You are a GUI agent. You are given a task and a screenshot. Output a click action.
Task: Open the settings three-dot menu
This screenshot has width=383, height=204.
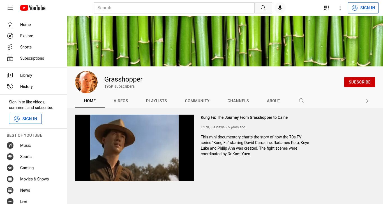[x=340, y=8]
